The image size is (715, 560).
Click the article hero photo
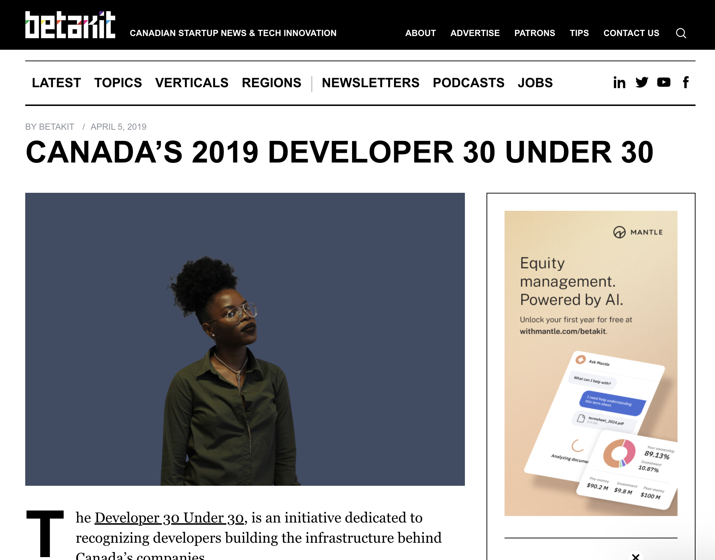(x=245, y=339)
